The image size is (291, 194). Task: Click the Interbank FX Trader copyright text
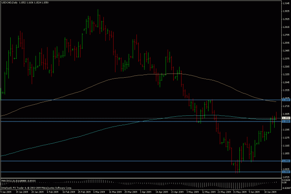(37, 188)
